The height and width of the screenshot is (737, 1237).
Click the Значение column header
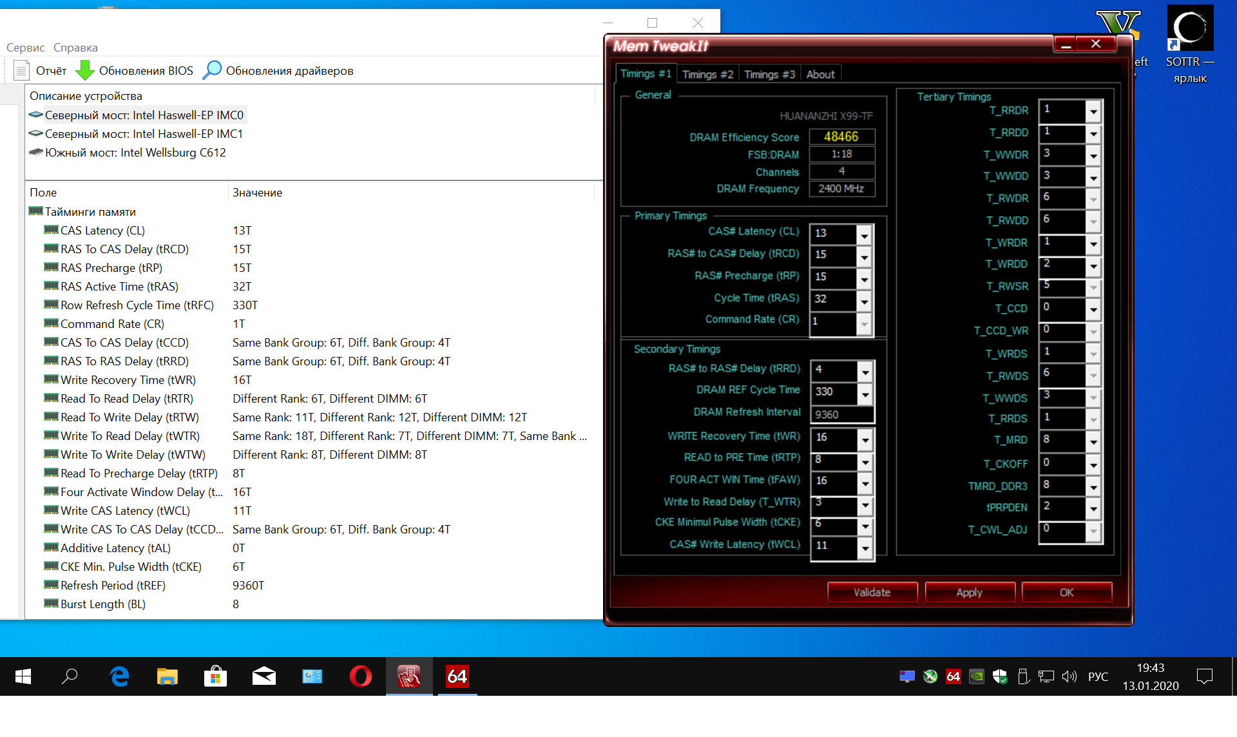coord(411,192)
